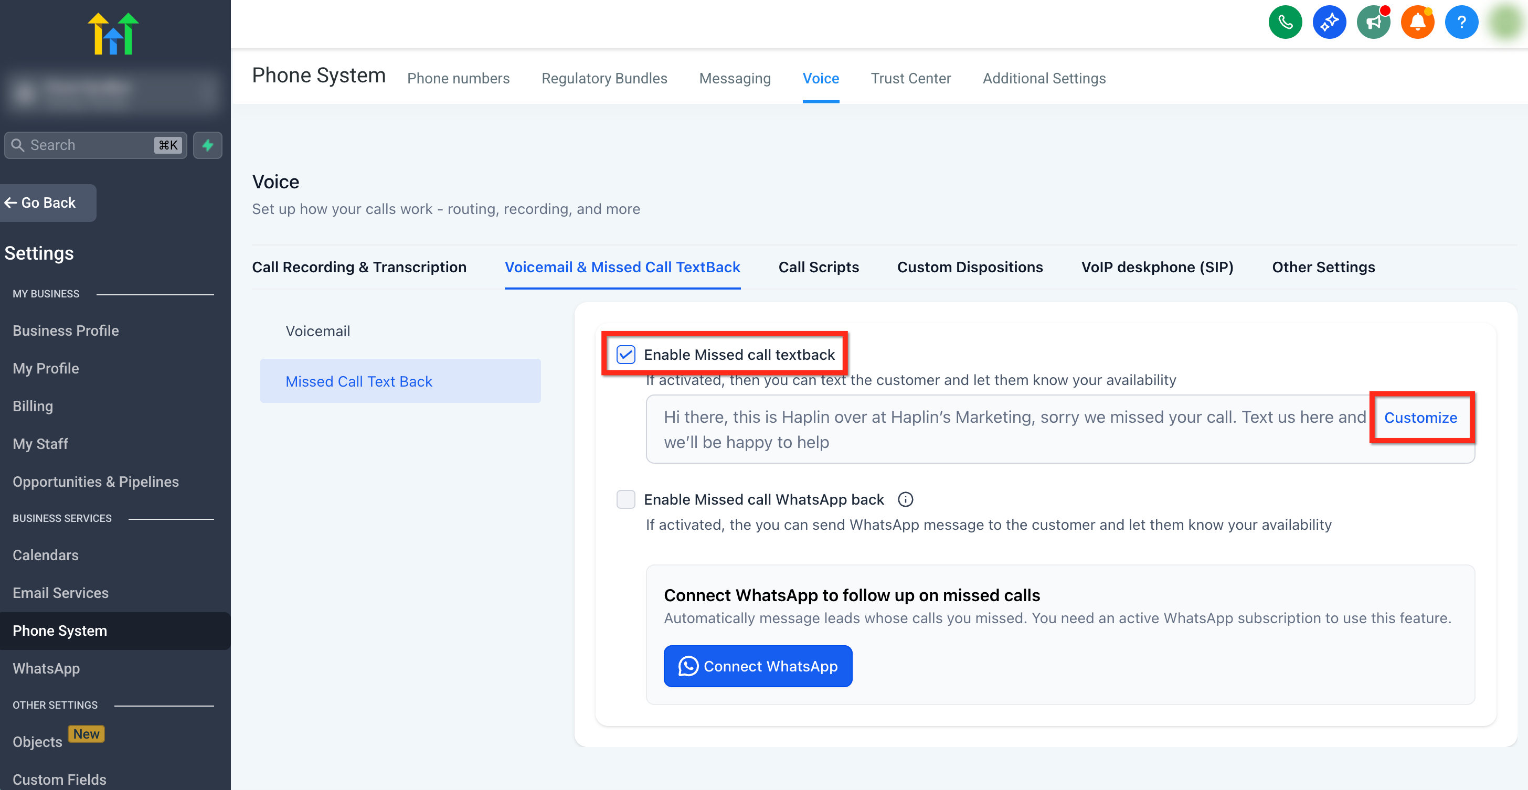This screenshot has width=1528, height=790.
Task: Open the Call Scripts tab
Action: click(x=818, y=267)
